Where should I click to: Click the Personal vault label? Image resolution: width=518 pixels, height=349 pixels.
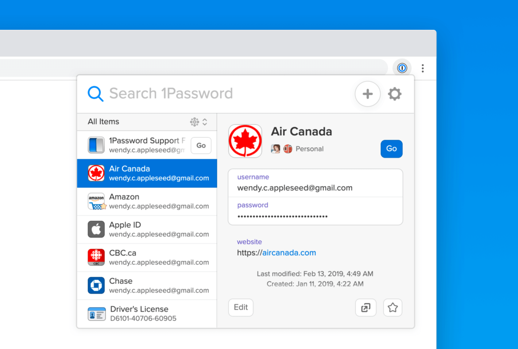point(310,149)
